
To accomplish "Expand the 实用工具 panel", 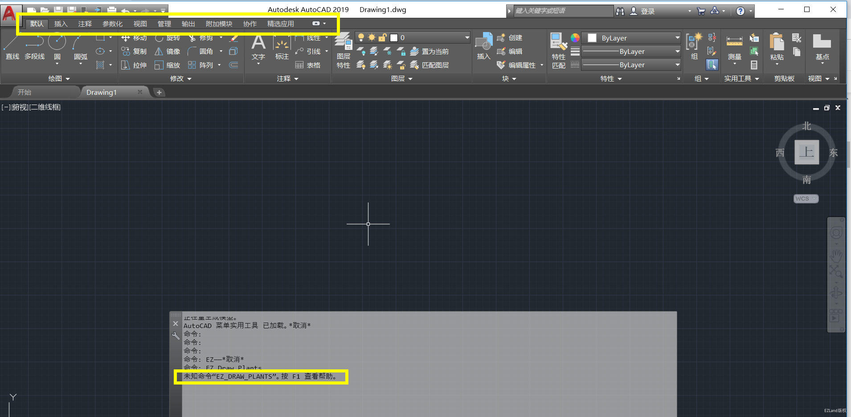I will (741, 79).
